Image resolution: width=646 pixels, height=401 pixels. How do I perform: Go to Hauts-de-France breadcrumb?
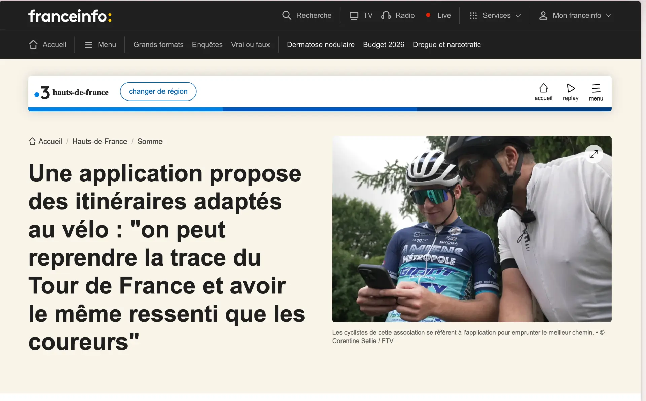click(100, 141)
